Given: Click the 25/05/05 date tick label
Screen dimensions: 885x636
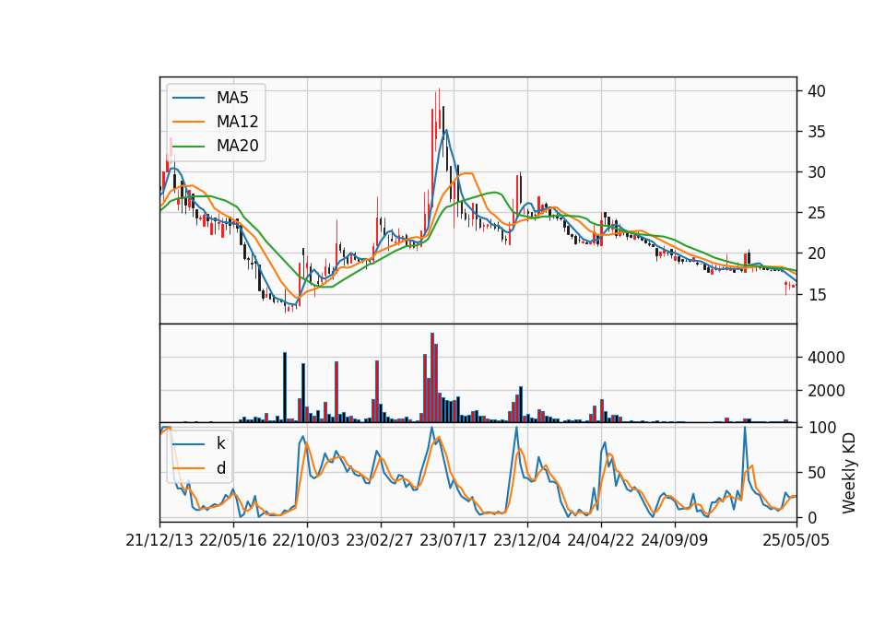Looking at the screenshot, I should pos(796,540).
